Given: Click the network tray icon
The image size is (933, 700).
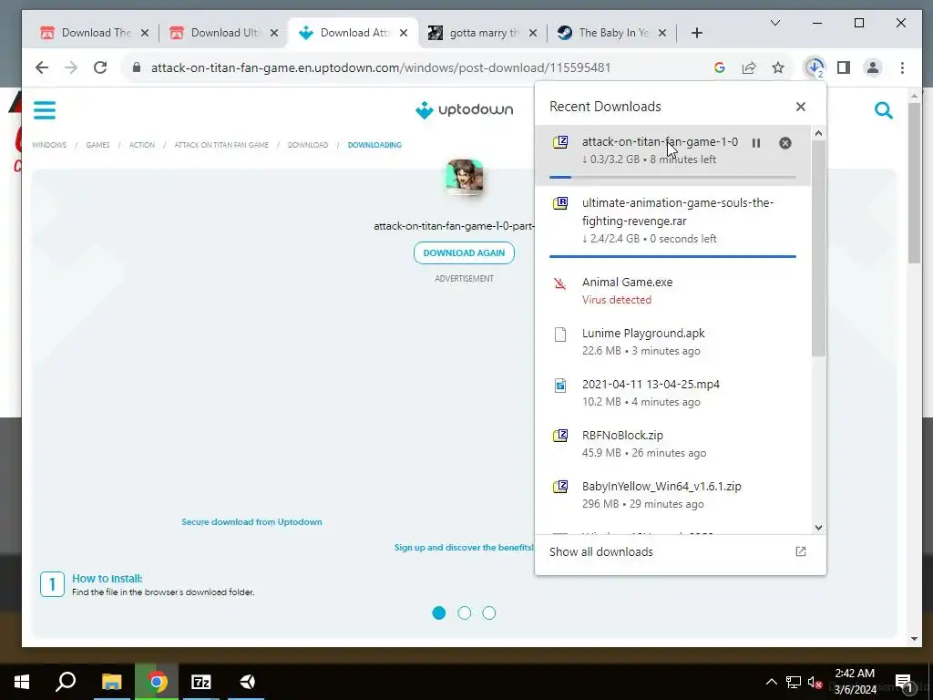Looking at the screenshot, I should 794,682.
